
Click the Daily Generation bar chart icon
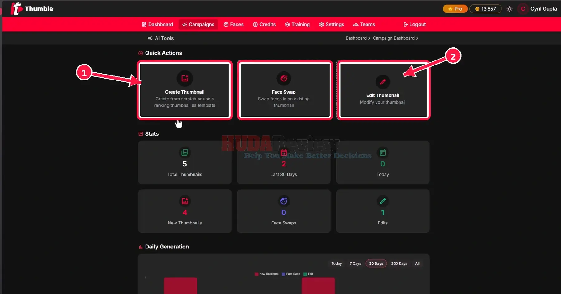(x=141, y=247)
